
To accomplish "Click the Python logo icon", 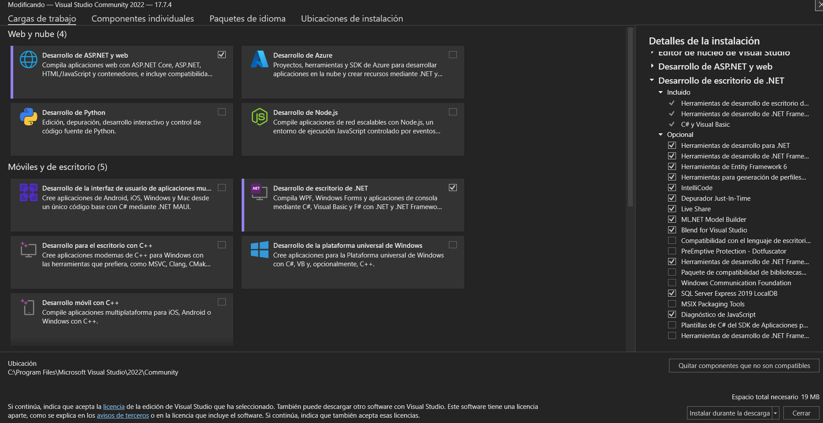I will point(29,117).
